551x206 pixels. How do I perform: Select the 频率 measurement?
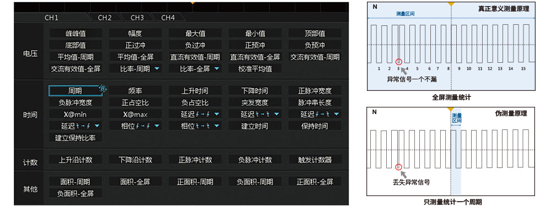point(136,91)
